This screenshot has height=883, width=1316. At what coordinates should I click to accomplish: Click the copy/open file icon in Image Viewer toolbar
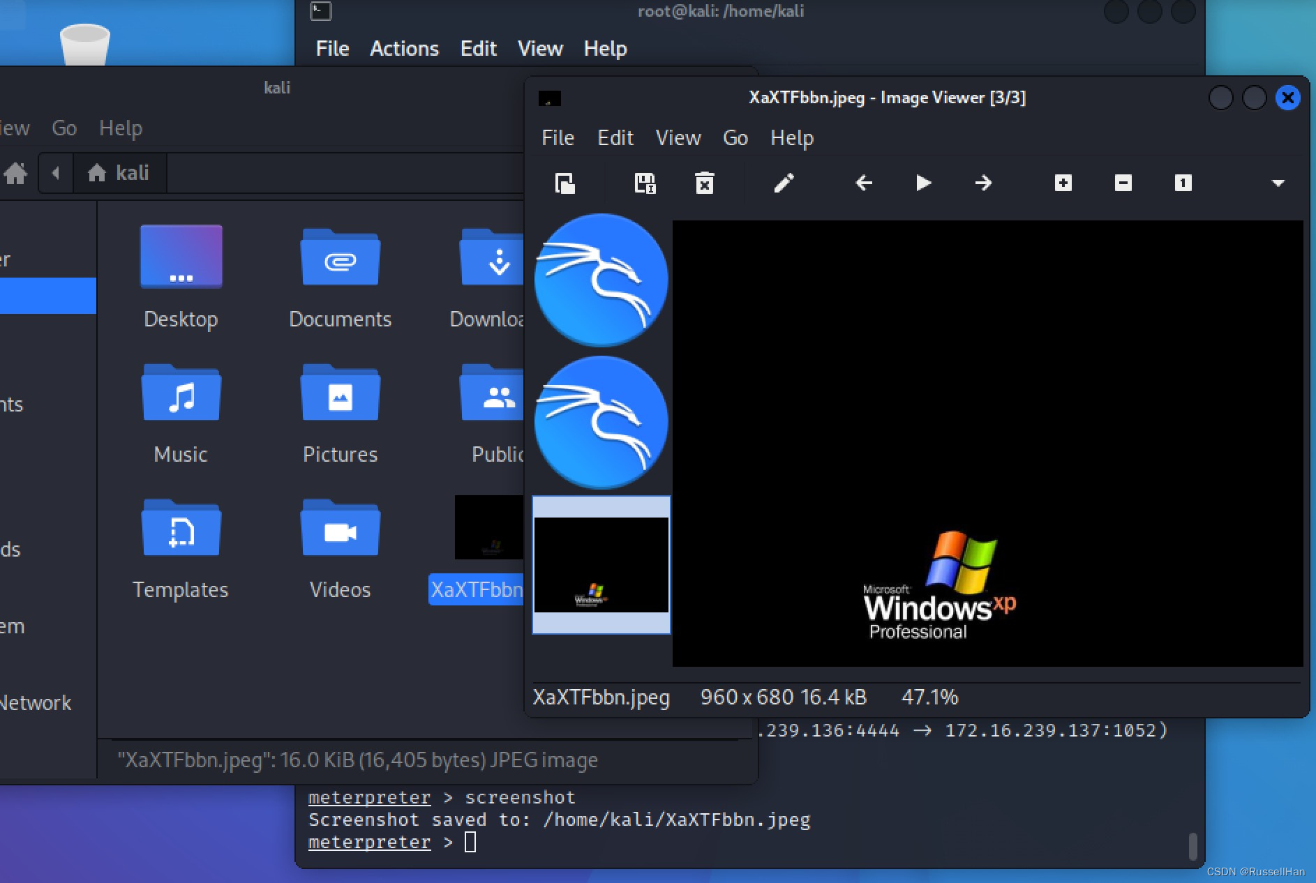(x=564, y=183)
